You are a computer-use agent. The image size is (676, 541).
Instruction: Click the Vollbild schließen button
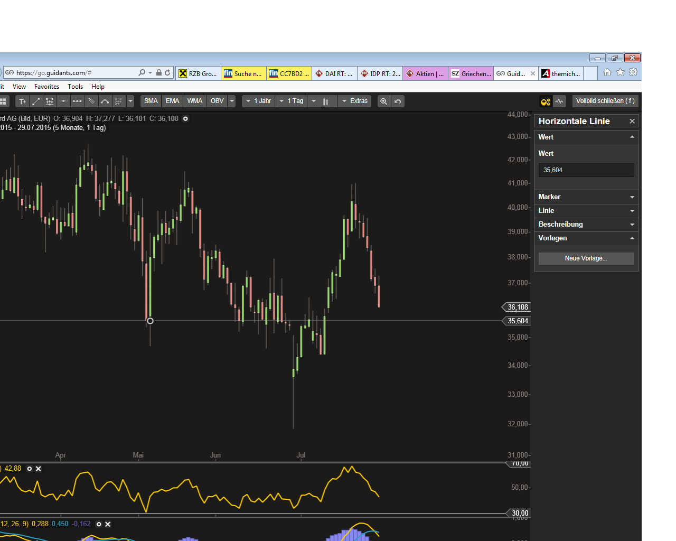(x=605, y=101)
